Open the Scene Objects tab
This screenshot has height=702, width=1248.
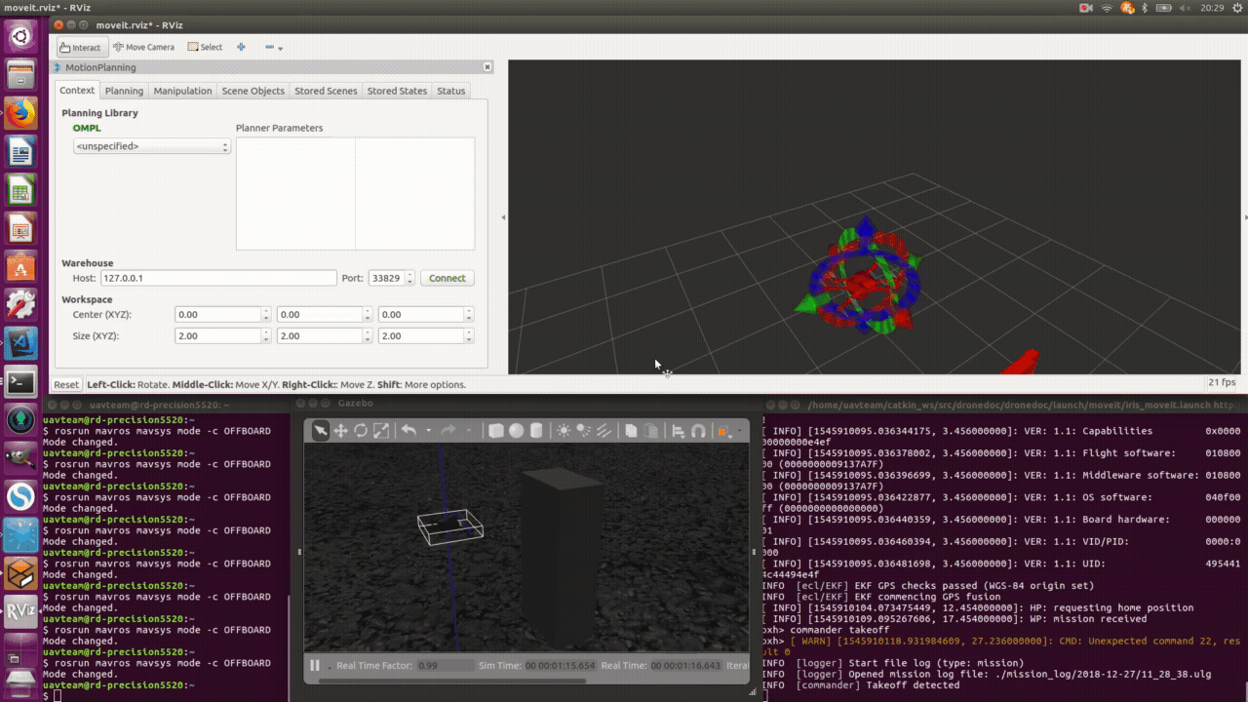[253, 91]
